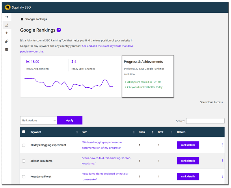Open the Bulk Actions dropdown
Screen dimensions: 231x188
pyautogui.click(x=39, y=120)
